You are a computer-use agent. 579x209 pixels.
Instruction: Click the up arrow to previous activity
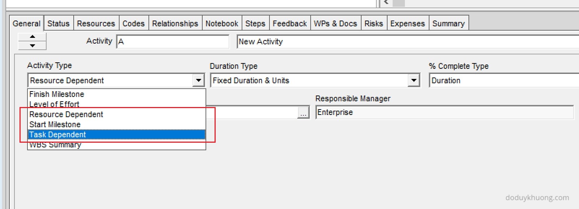32,37
